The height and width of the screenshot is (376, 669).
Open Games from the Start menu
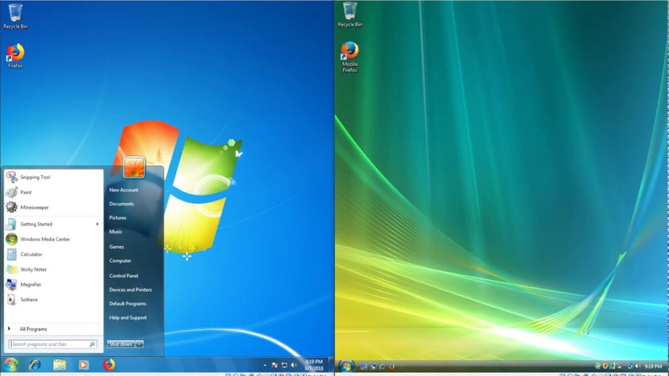[117, 247]
